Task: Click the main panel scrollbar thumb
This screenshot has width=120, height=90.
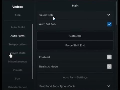Action: (x=116, y=13)
